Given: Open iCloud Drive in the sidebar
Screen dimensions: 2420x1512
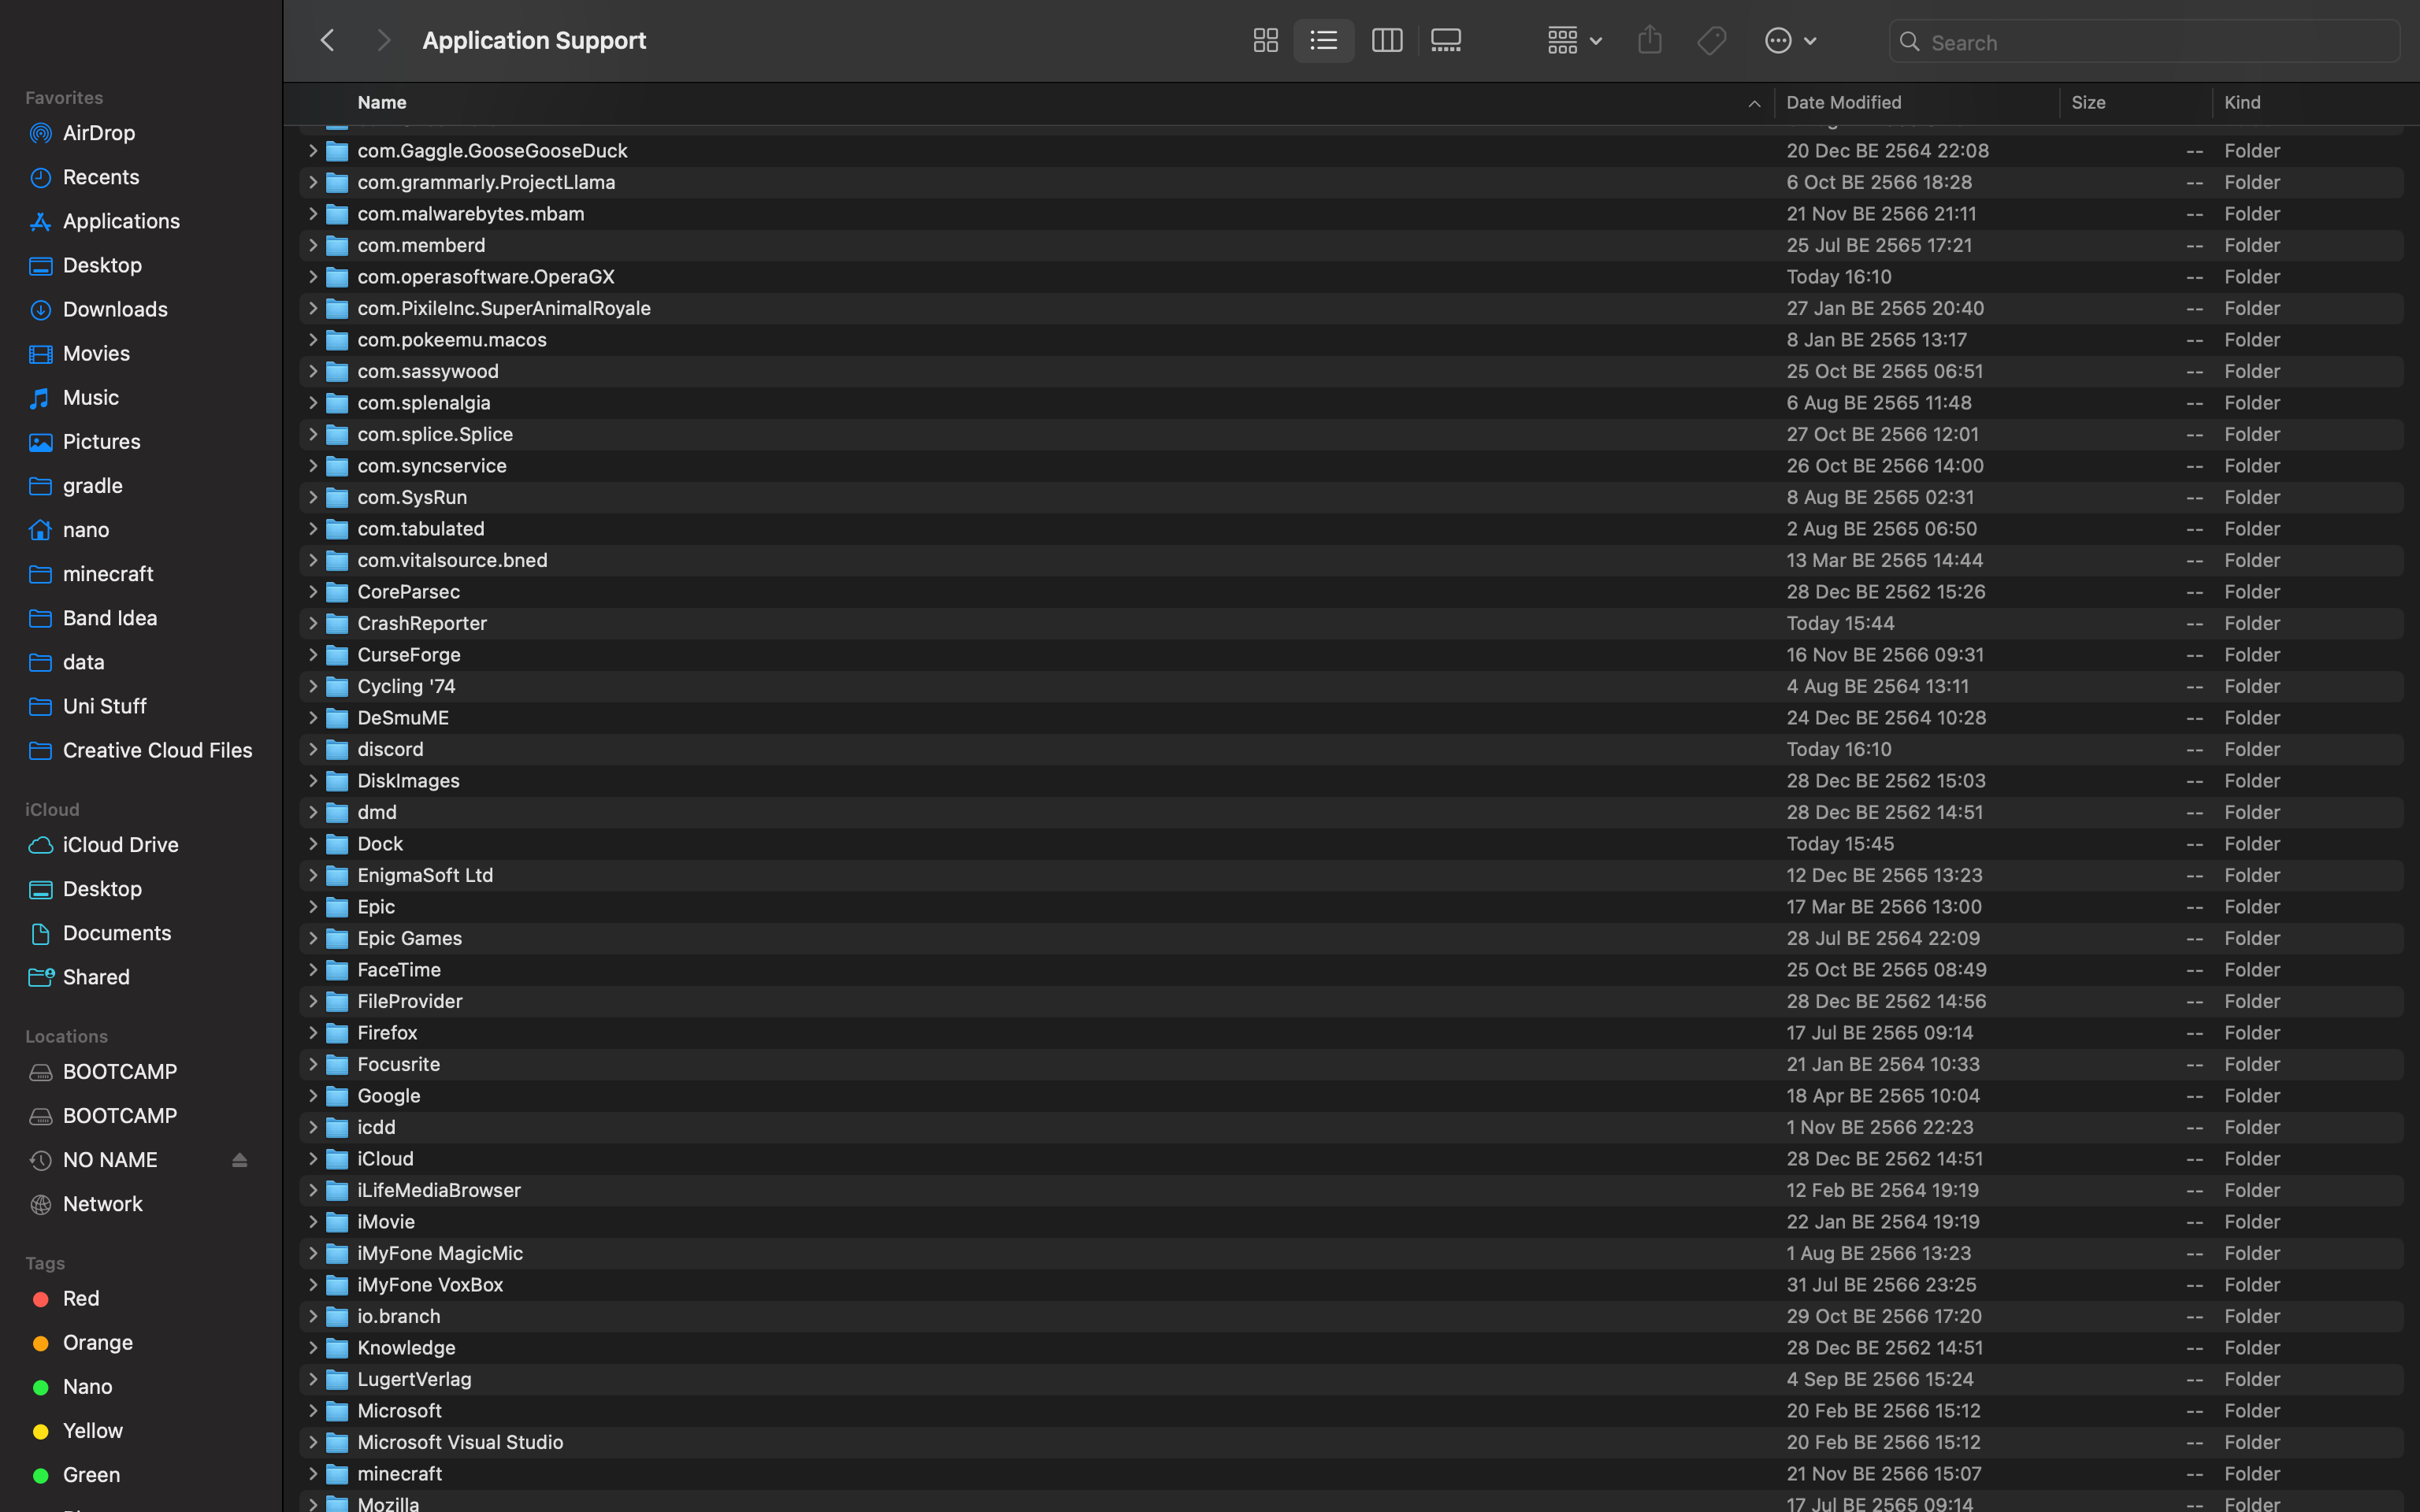Looking at the screenshot, I should click(120, 845).
